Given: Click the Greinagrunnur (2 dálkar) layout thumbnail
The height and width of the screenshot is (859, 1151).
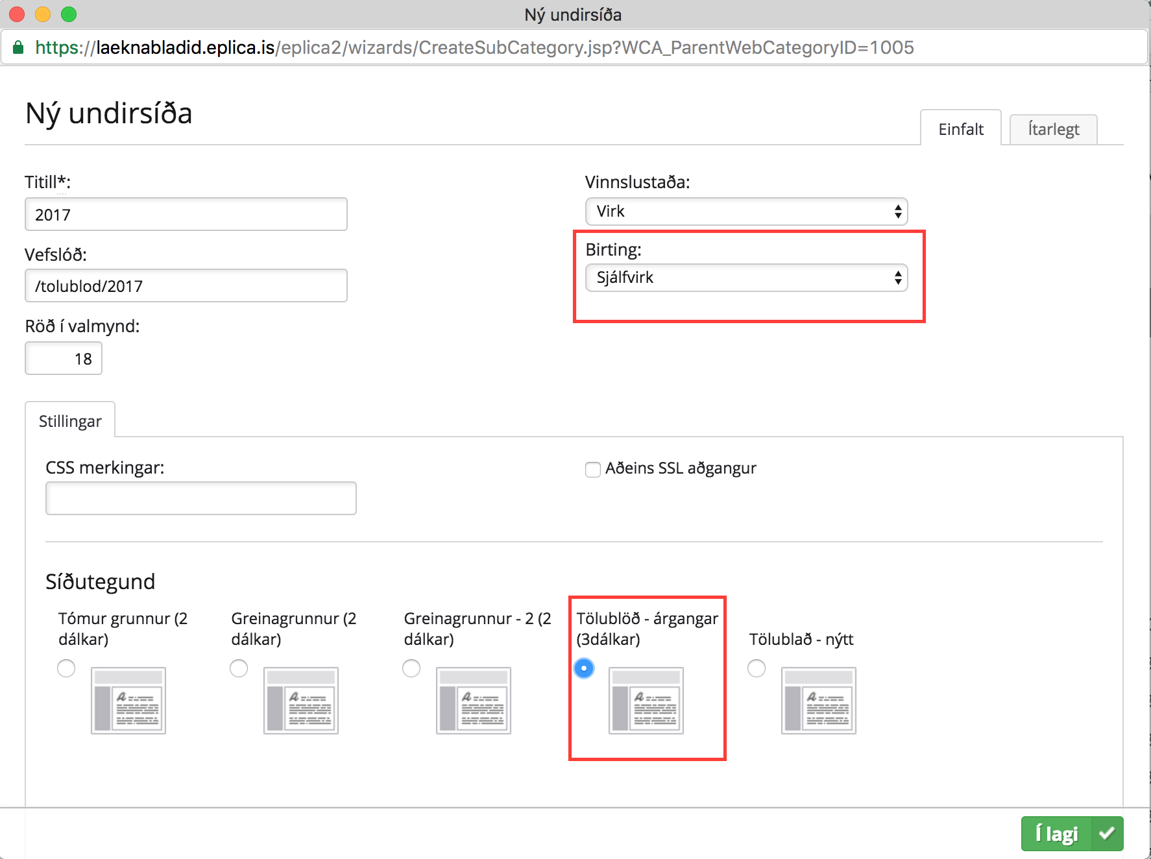Looking at the screenshot, I should [301, 700].
